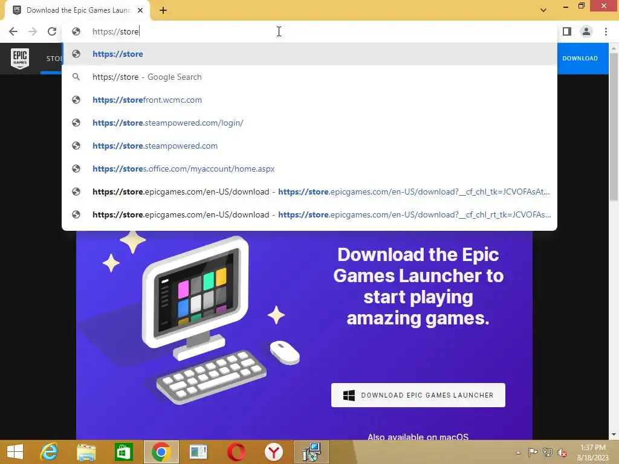The height and width of the screenshot is (464, 619).
Task: Show hidden system tray icons
Action: tap(518, 452)
